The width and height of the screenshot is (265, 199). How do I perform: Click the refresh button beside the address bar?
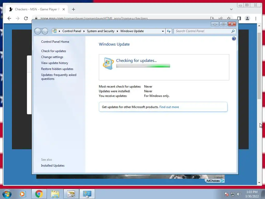[x=169, y=31]
